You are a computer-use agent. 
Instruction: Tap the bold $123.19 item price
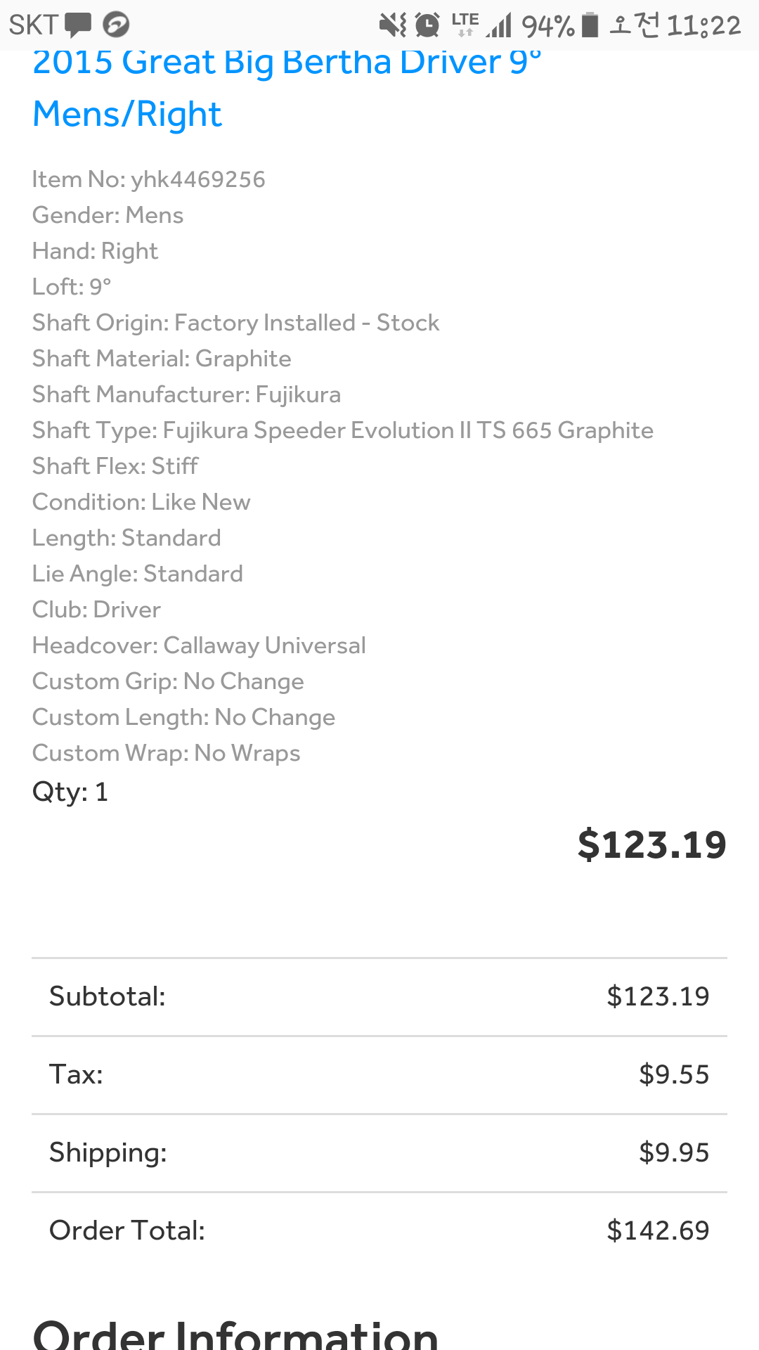click(x=651, y=844)
